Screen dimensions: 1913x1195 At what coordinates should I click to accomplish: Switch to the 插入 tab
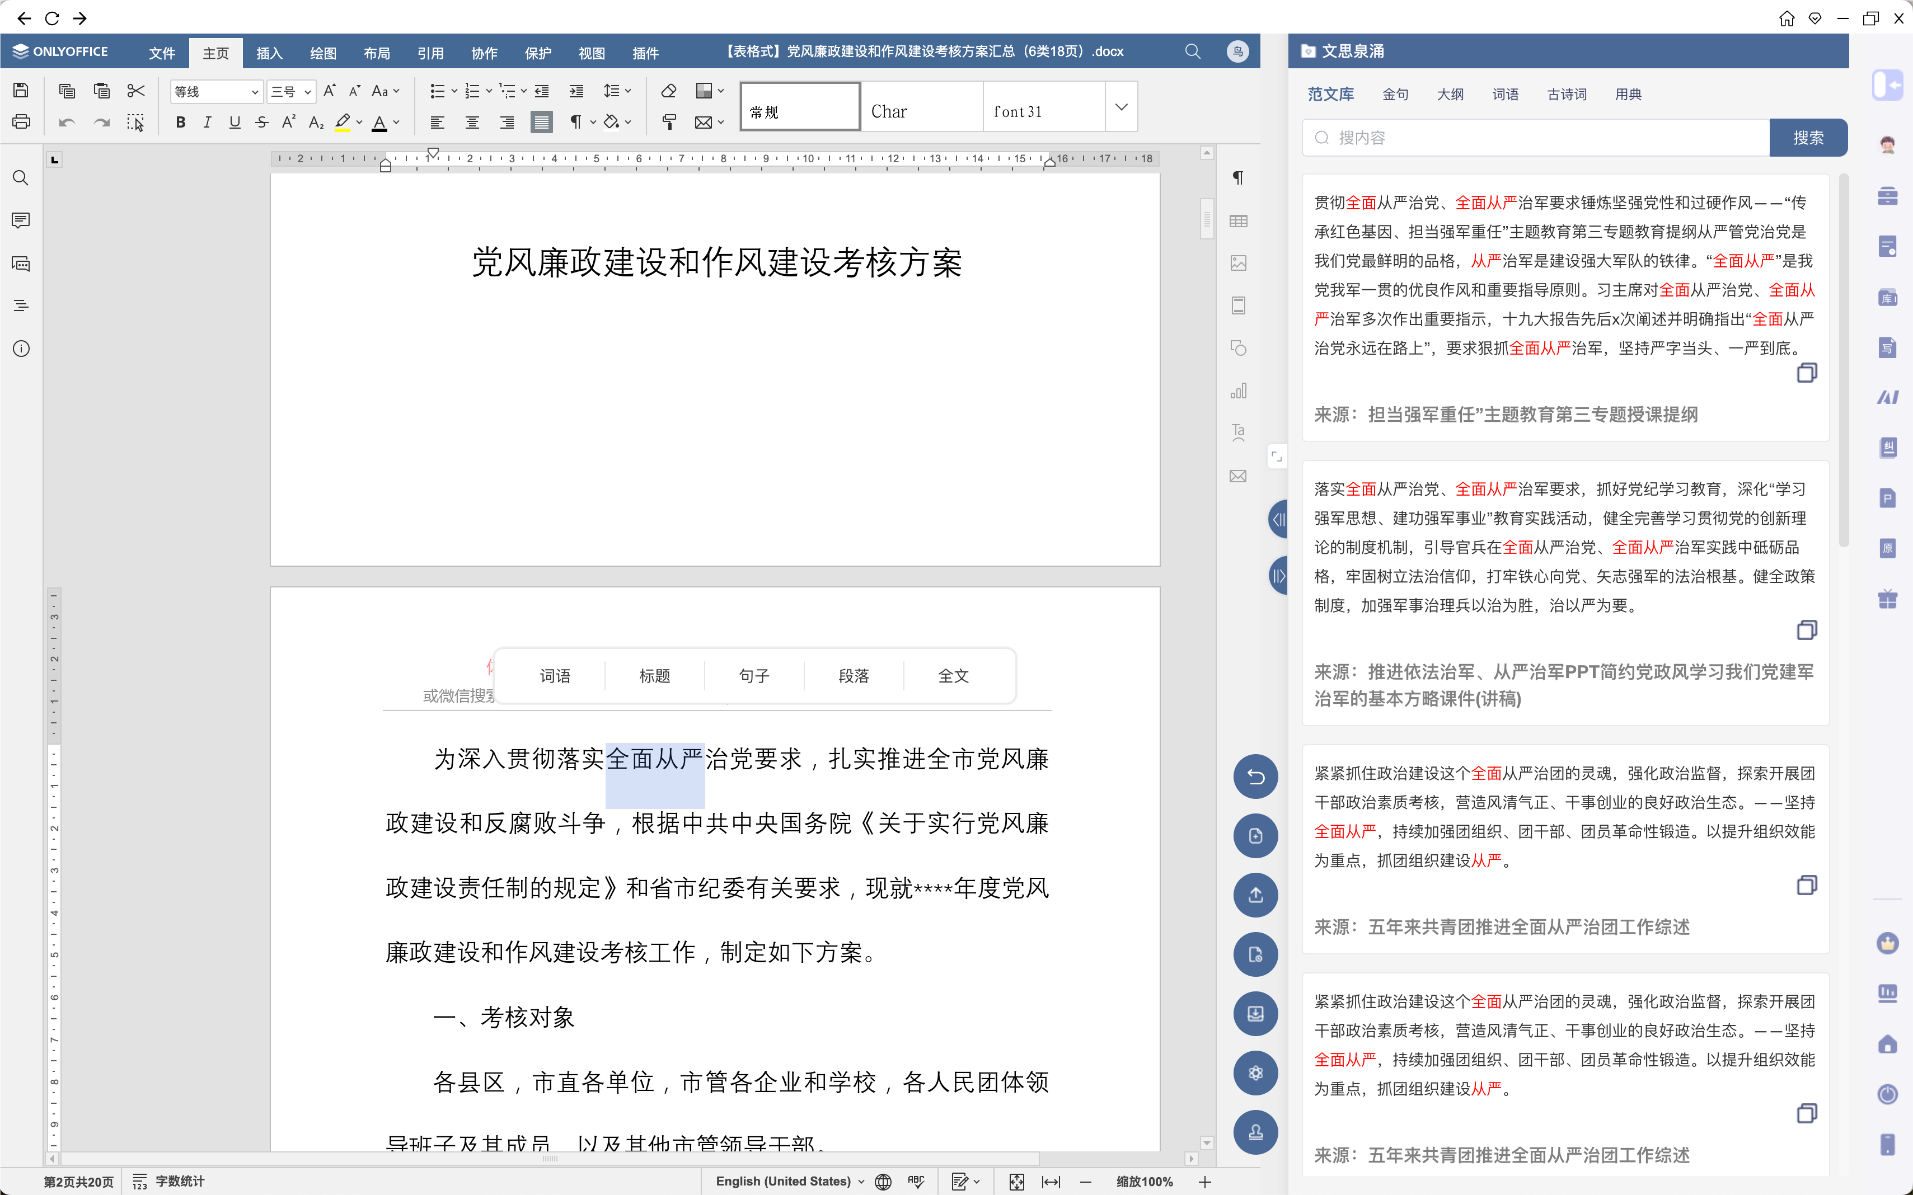[x=270, y=53]
